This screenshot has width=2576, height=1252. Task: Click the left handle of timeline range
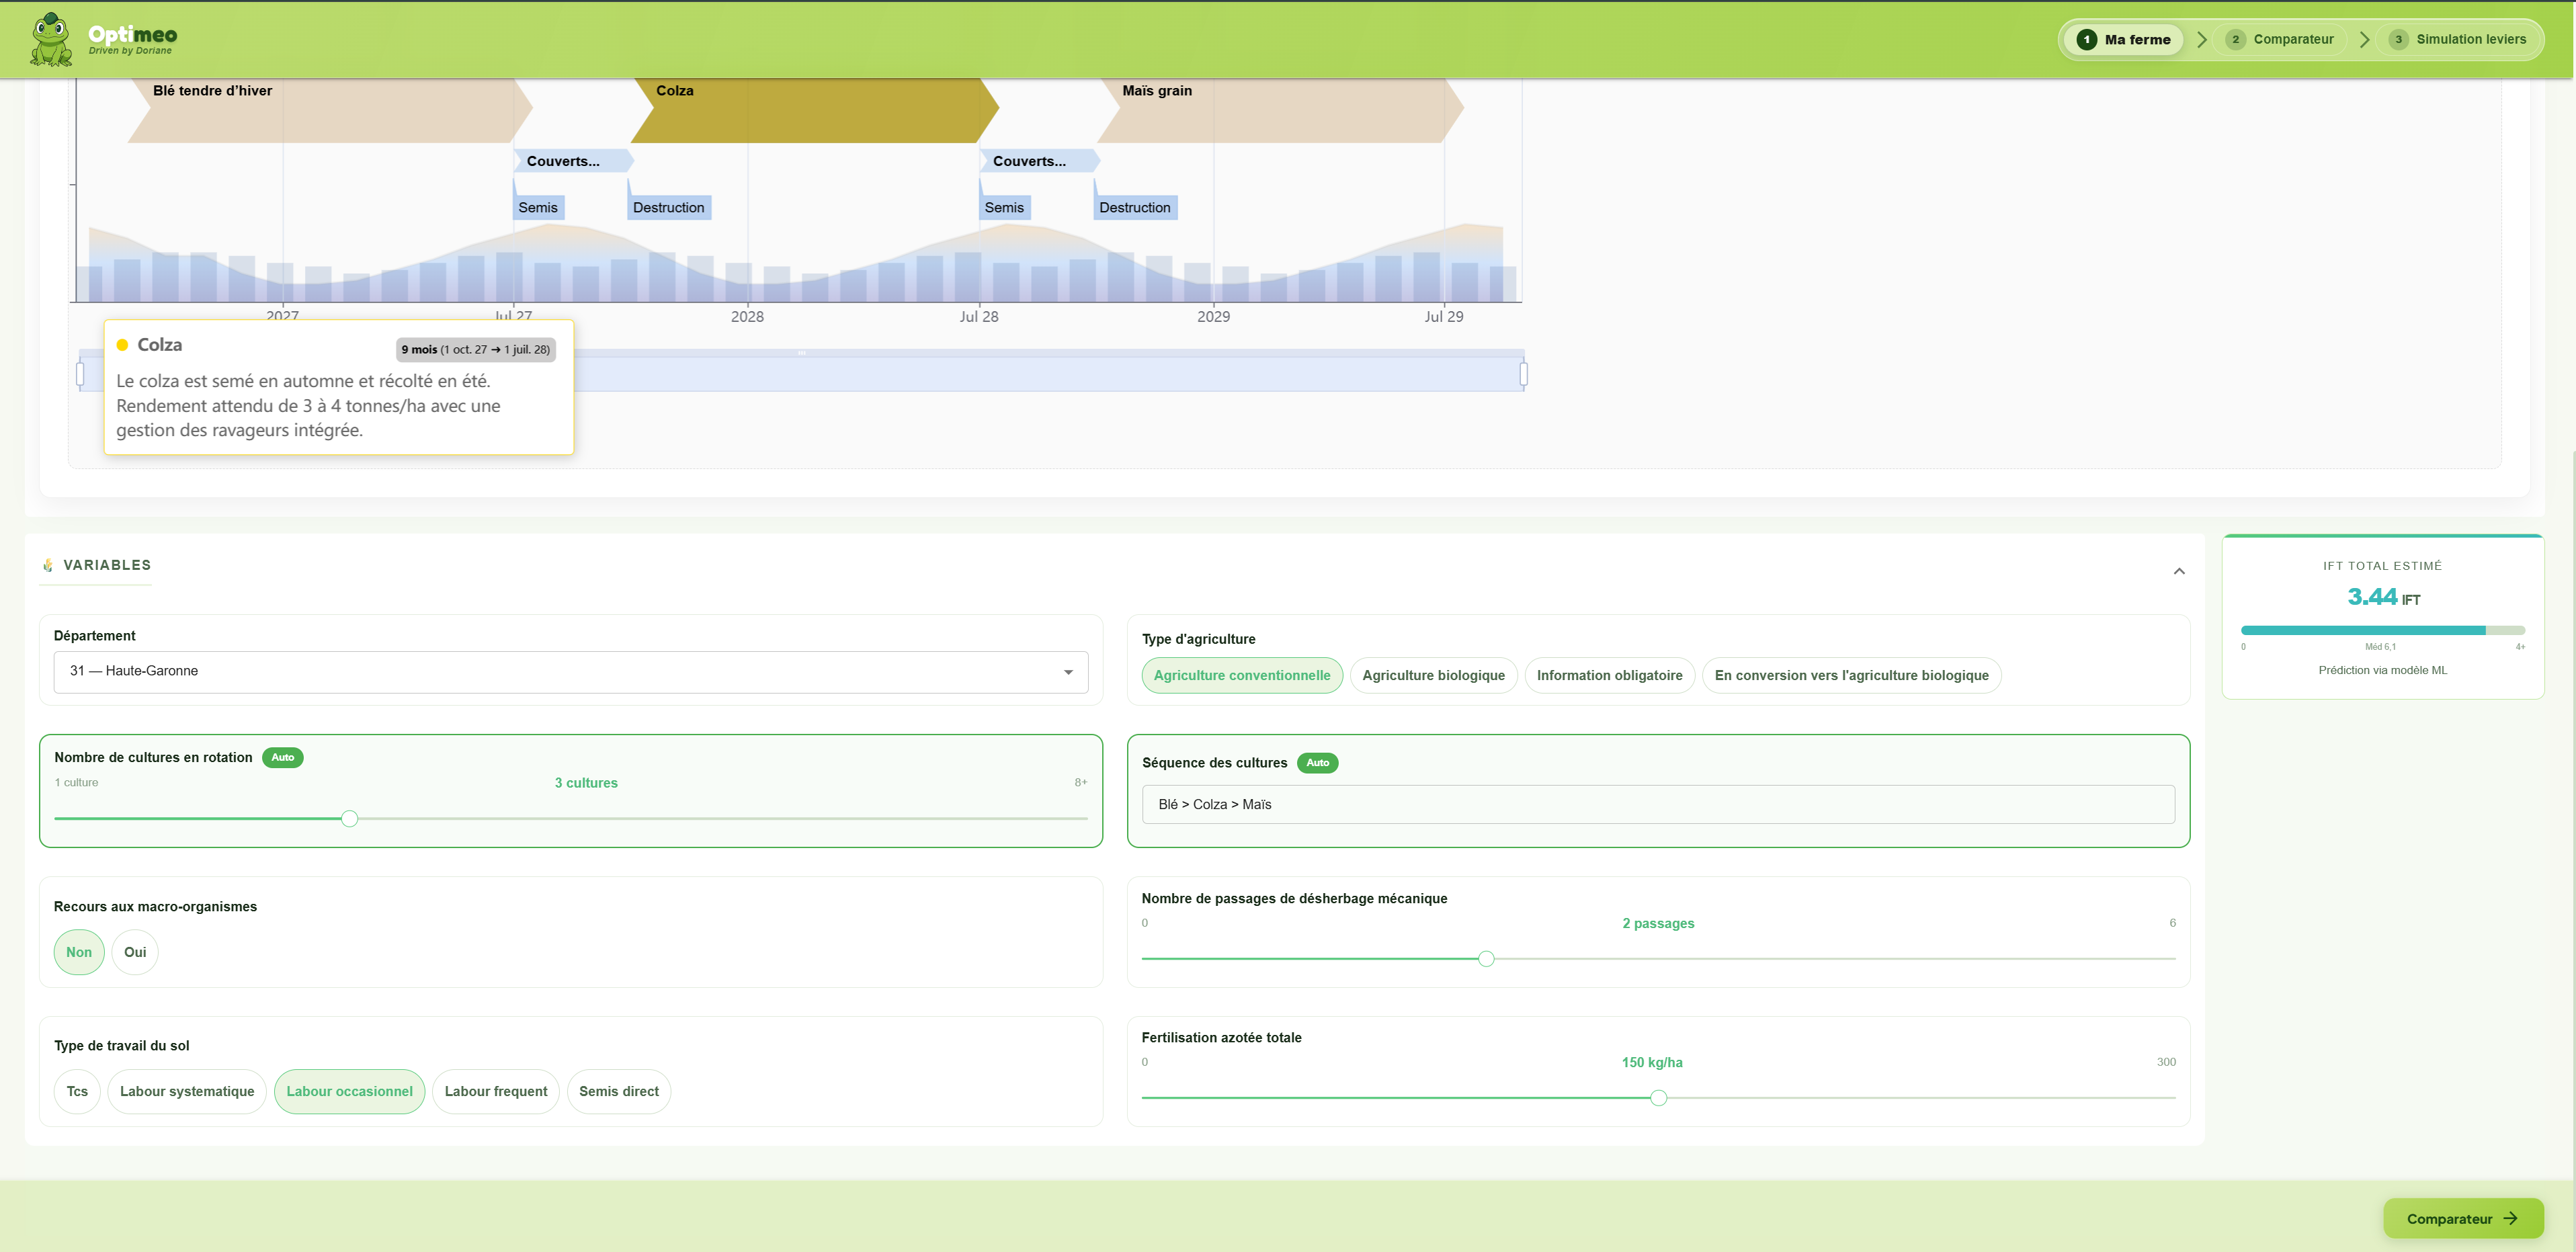pos(80,374)
